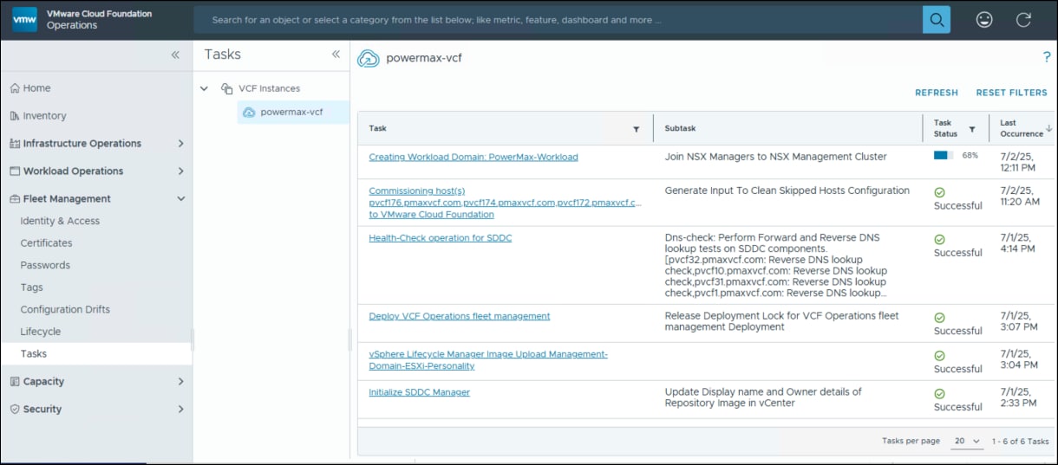Image resolution: width=1058 pixels, height=465 pixels.
Task: Click success checkmark for Commissioning host(s) row
Action: click(x=939, y=192)
